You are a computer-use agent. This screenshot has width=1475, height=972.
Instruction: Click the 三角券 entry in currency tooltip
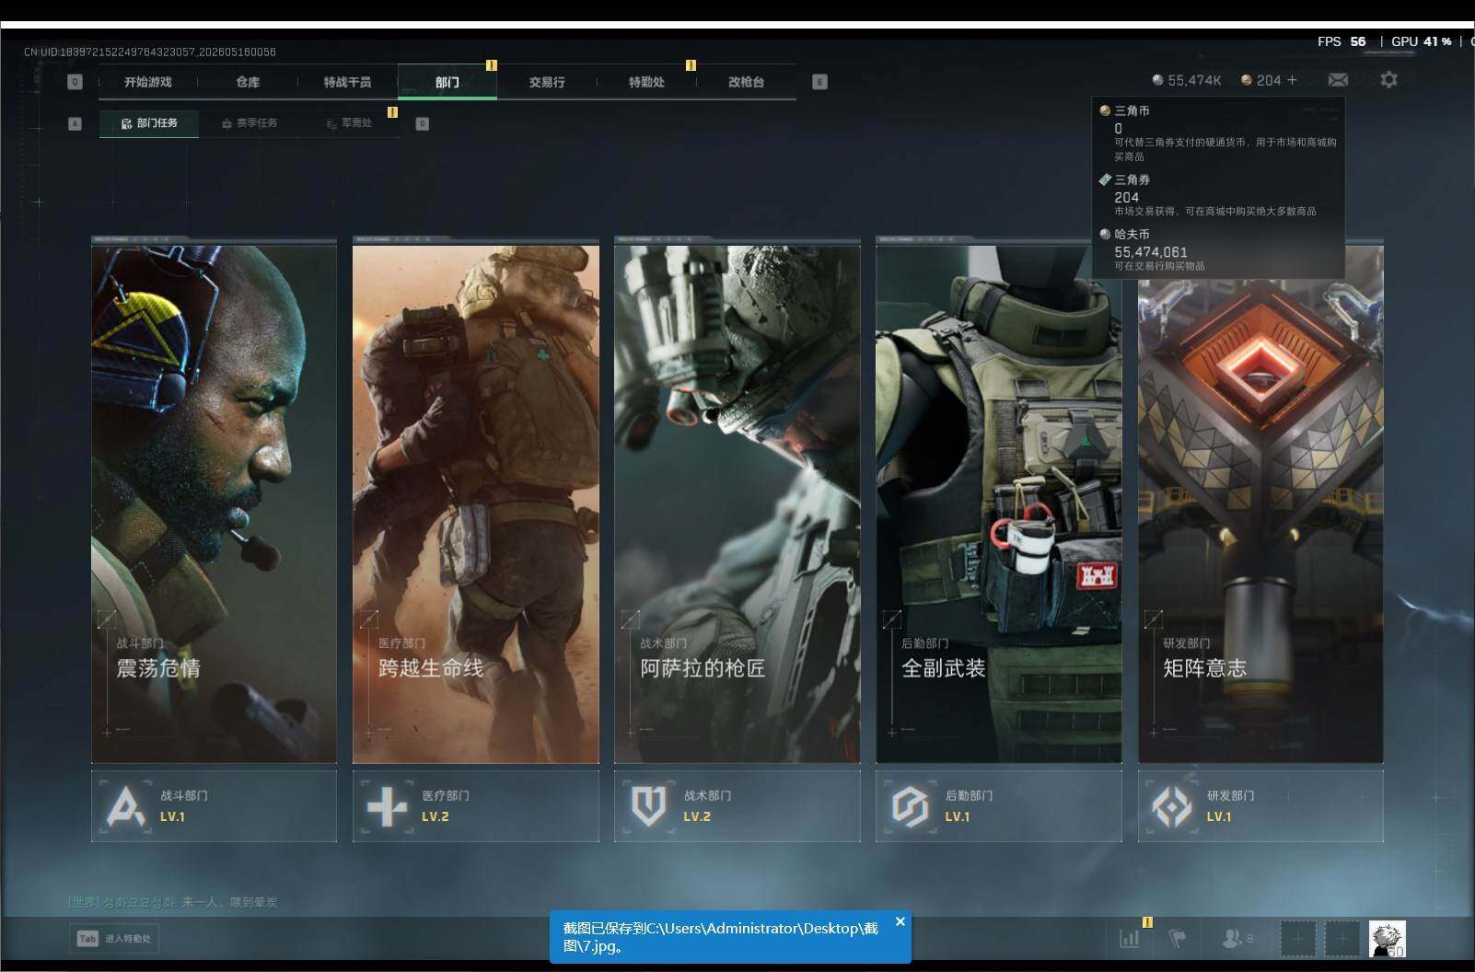click(x=1217, y=195)
